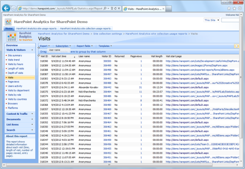
Task: Open HarePoint Analytics site collection usage reports tab
Action: [x=85, y=29]
